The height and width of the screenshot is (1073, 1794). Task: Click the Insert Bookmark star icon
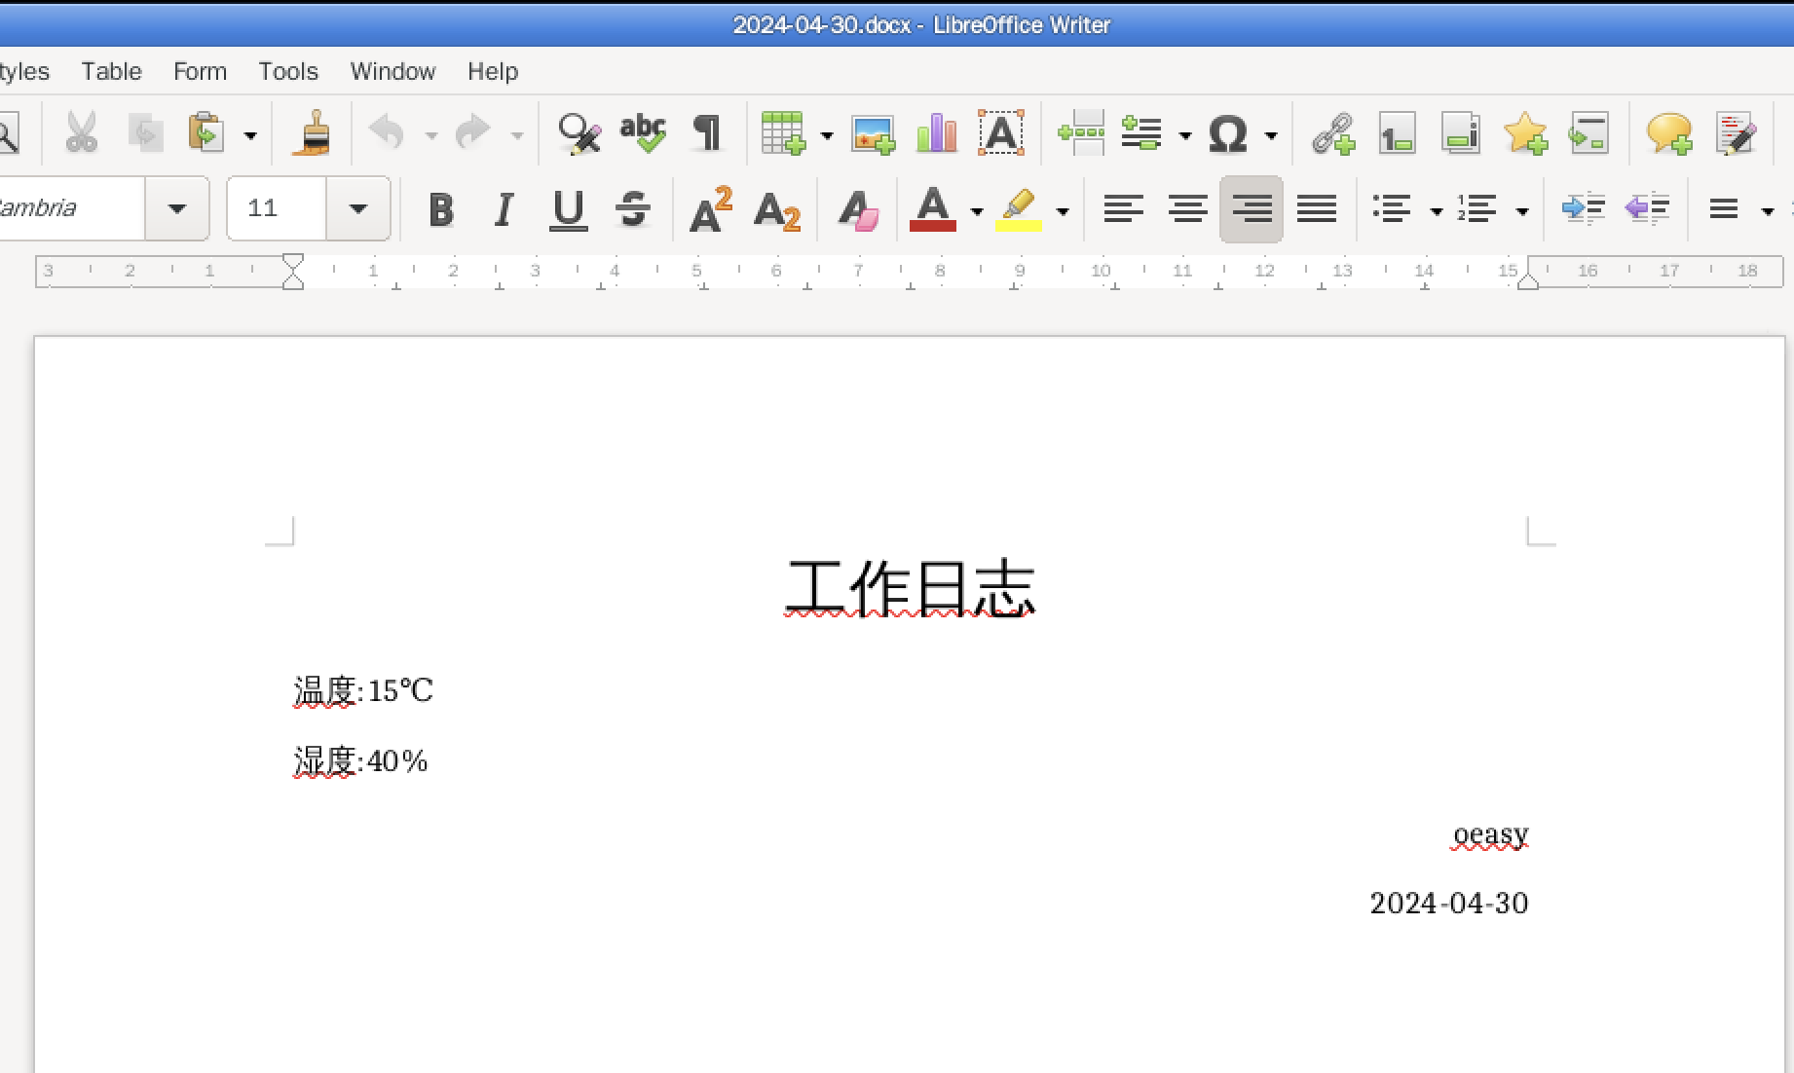point(1525,133)
